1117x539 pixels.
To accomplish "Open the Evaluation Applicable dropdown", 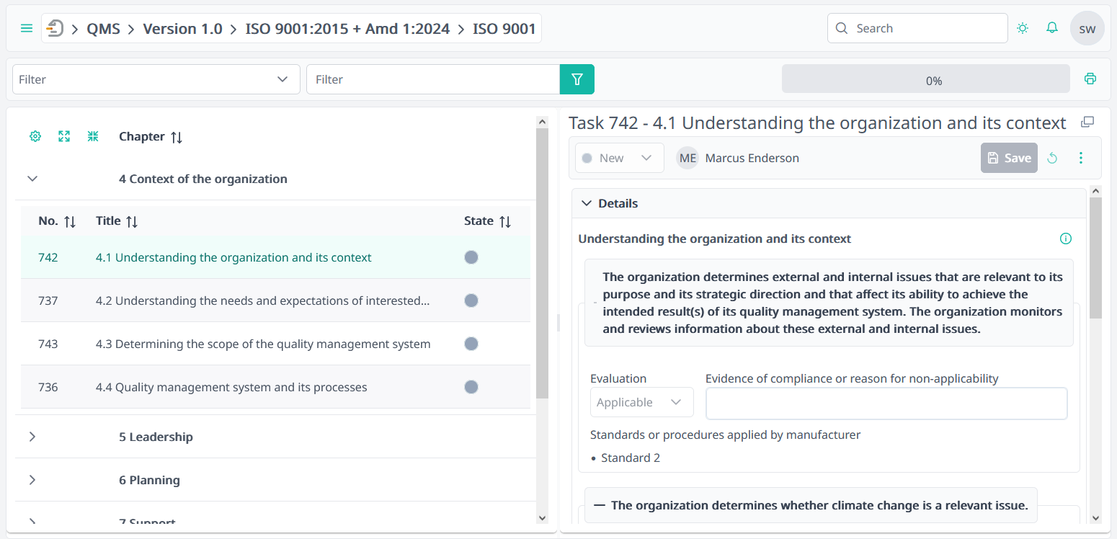I will [x=641, y=402].
